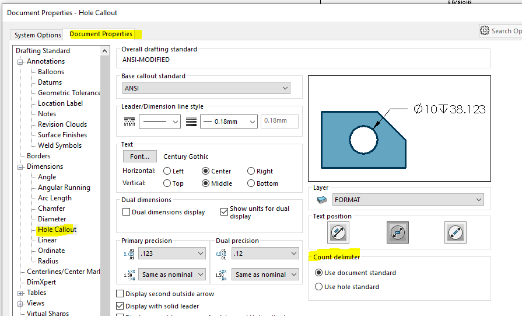Select Middle vertical text alignment
This screenshot has height=316, width=522.
click(206, 183)
